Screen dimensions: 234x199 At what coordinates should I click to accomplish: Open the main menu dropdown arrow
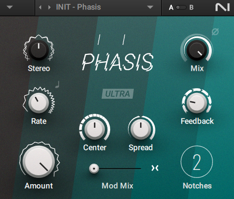coord(9,7)
